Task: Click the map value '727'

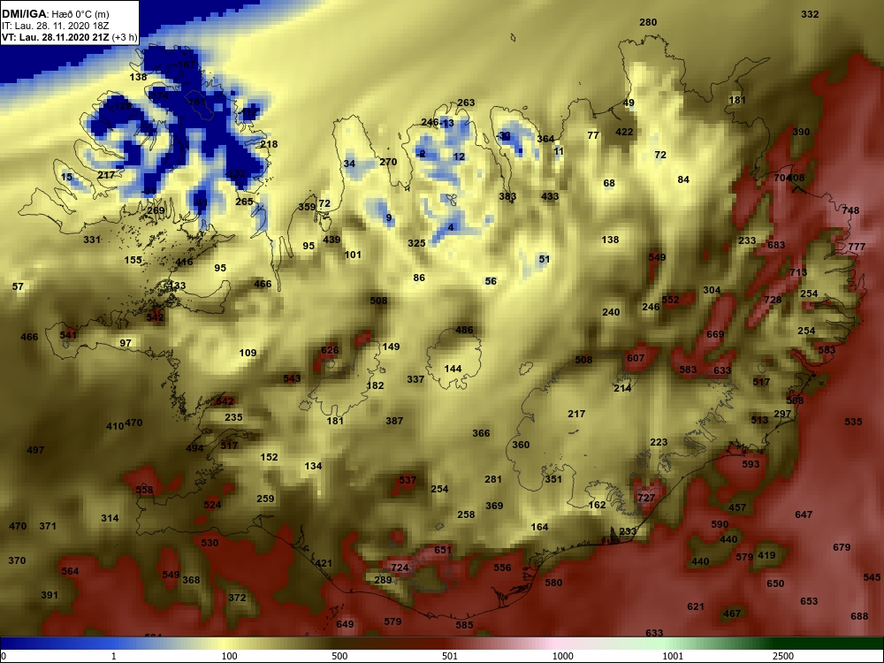Action: coord(646,498)
